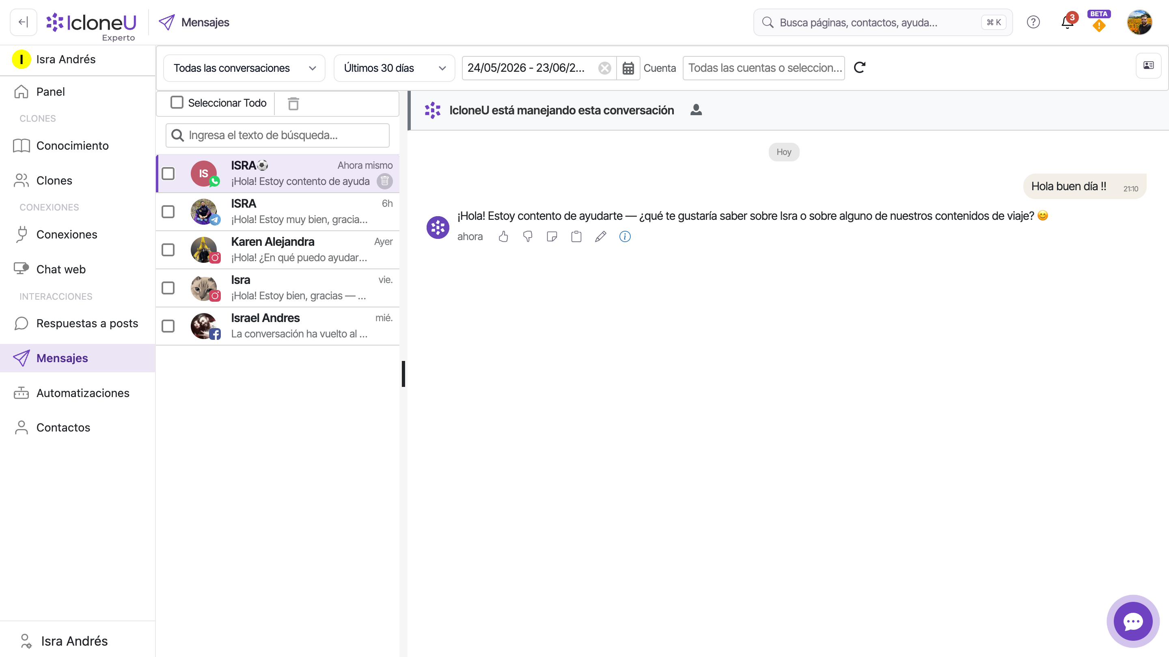The image size is (1169, 657).
Task: Open Respuestas a posts in the sidebar
Action: click(x=78, y=323)
